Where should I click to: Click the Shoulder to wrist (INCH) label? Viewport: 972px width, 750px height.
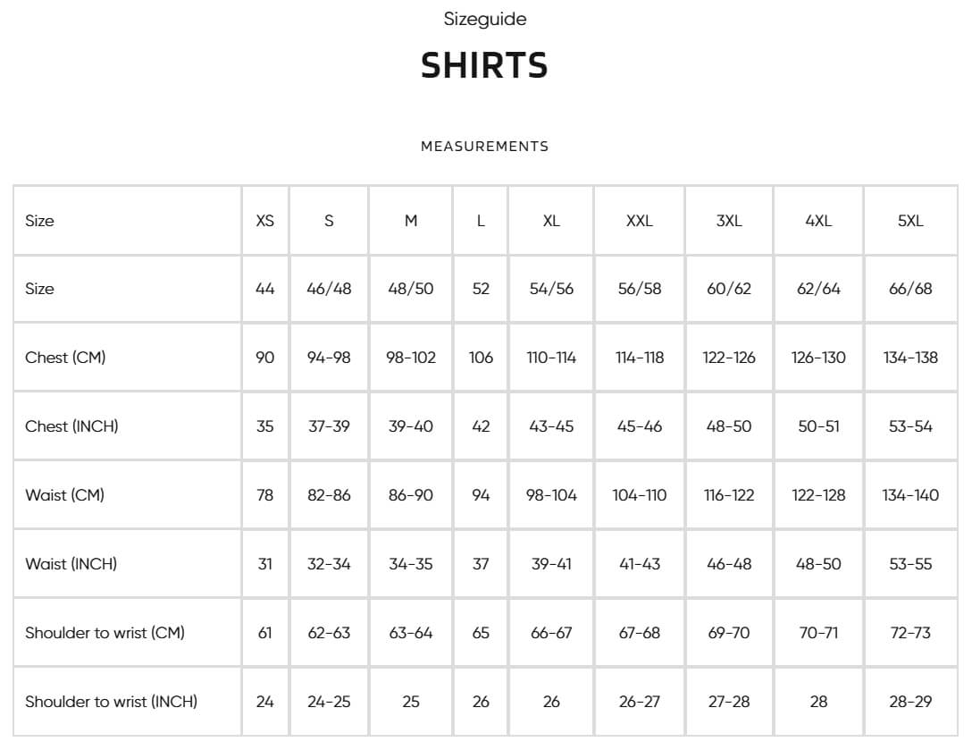click(x=111, y=702)
